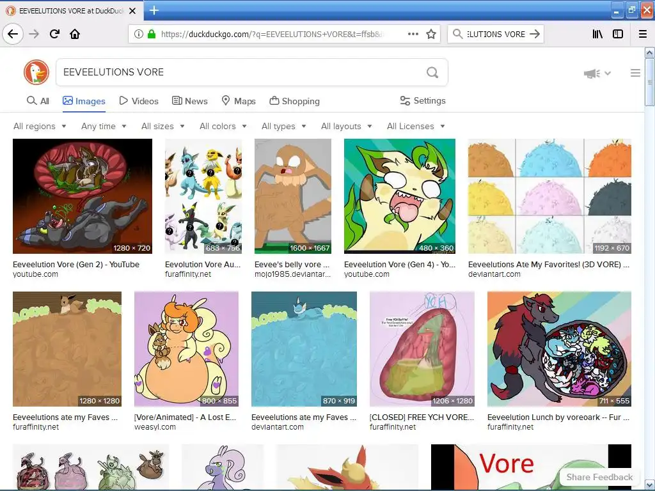Click the mojo1985.deviantar... source link
The height and width of the screenshot is (491, 655).
[x=292, y=274]
